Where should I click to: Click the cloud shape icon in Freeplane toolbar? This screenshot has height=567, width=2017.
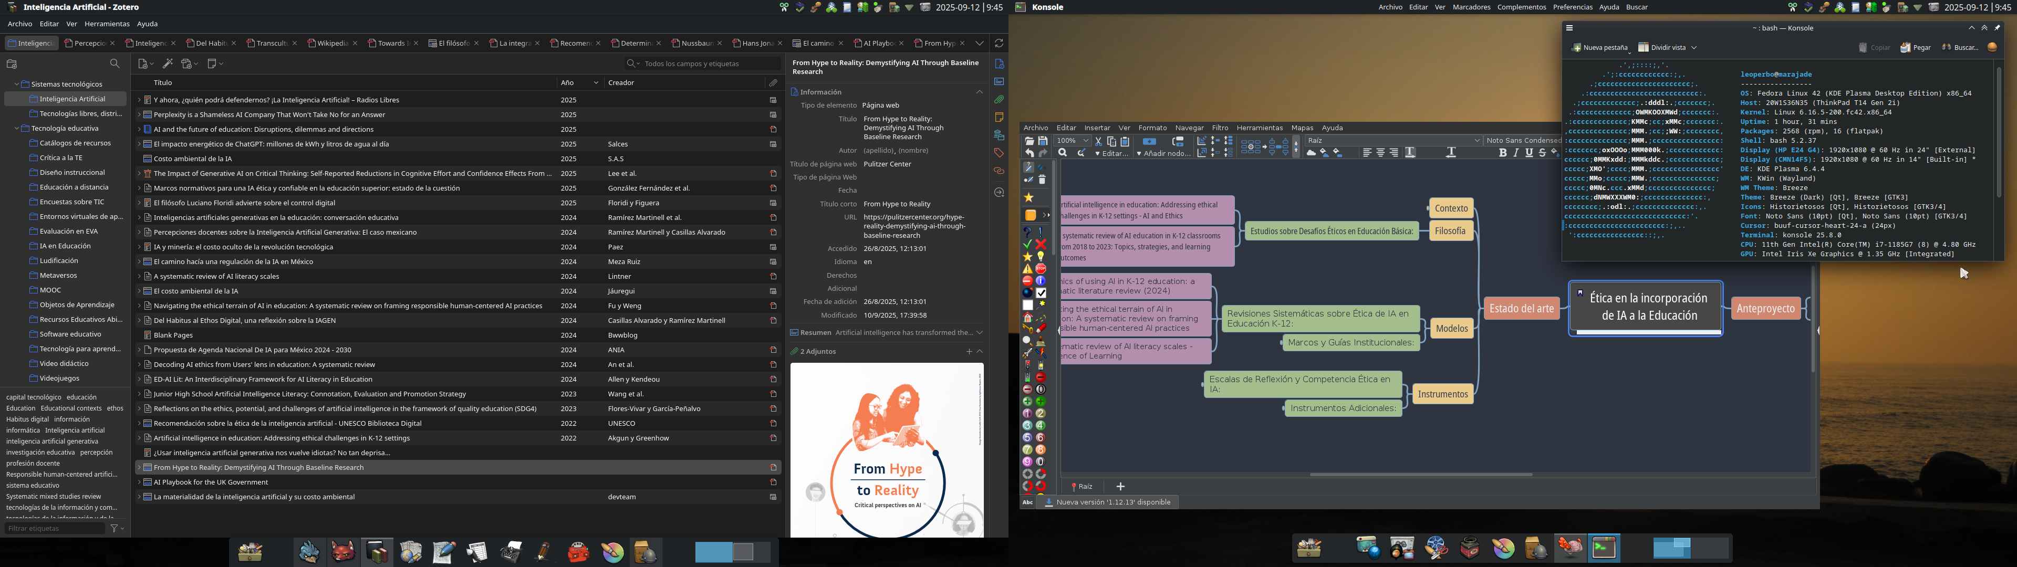[1311, 153]
